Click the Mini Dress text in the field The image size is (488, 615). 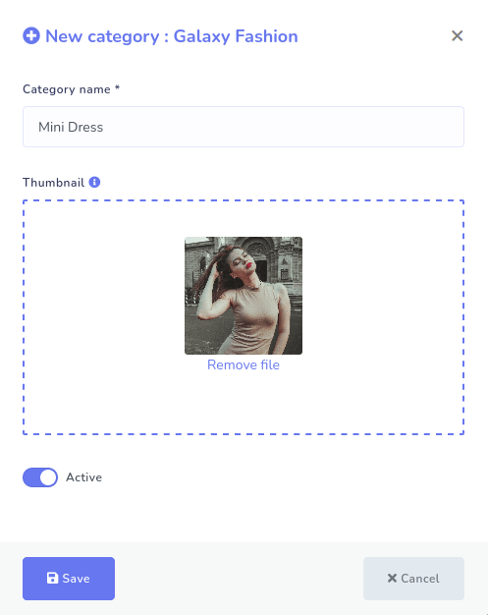(71, 127)
